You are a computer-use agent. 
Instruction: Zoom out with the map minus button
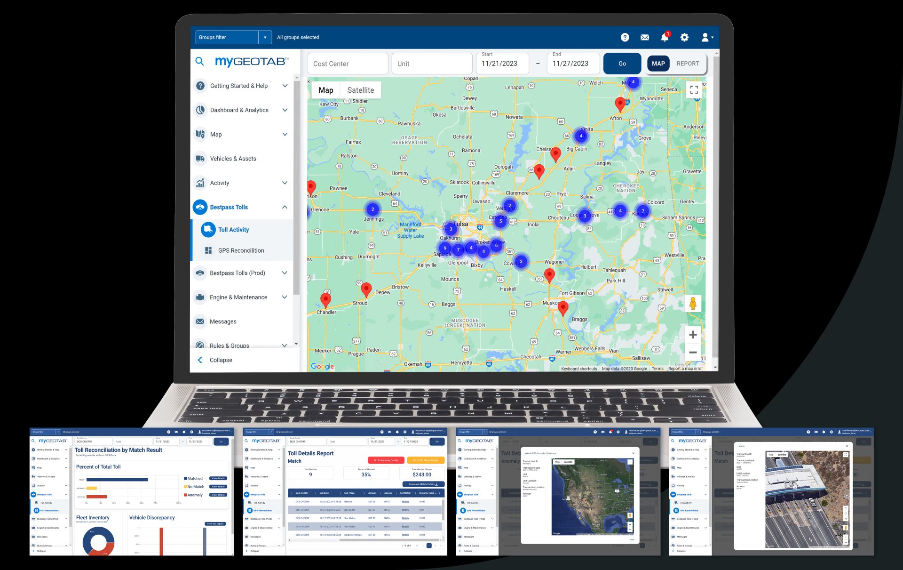pos(693,352)
